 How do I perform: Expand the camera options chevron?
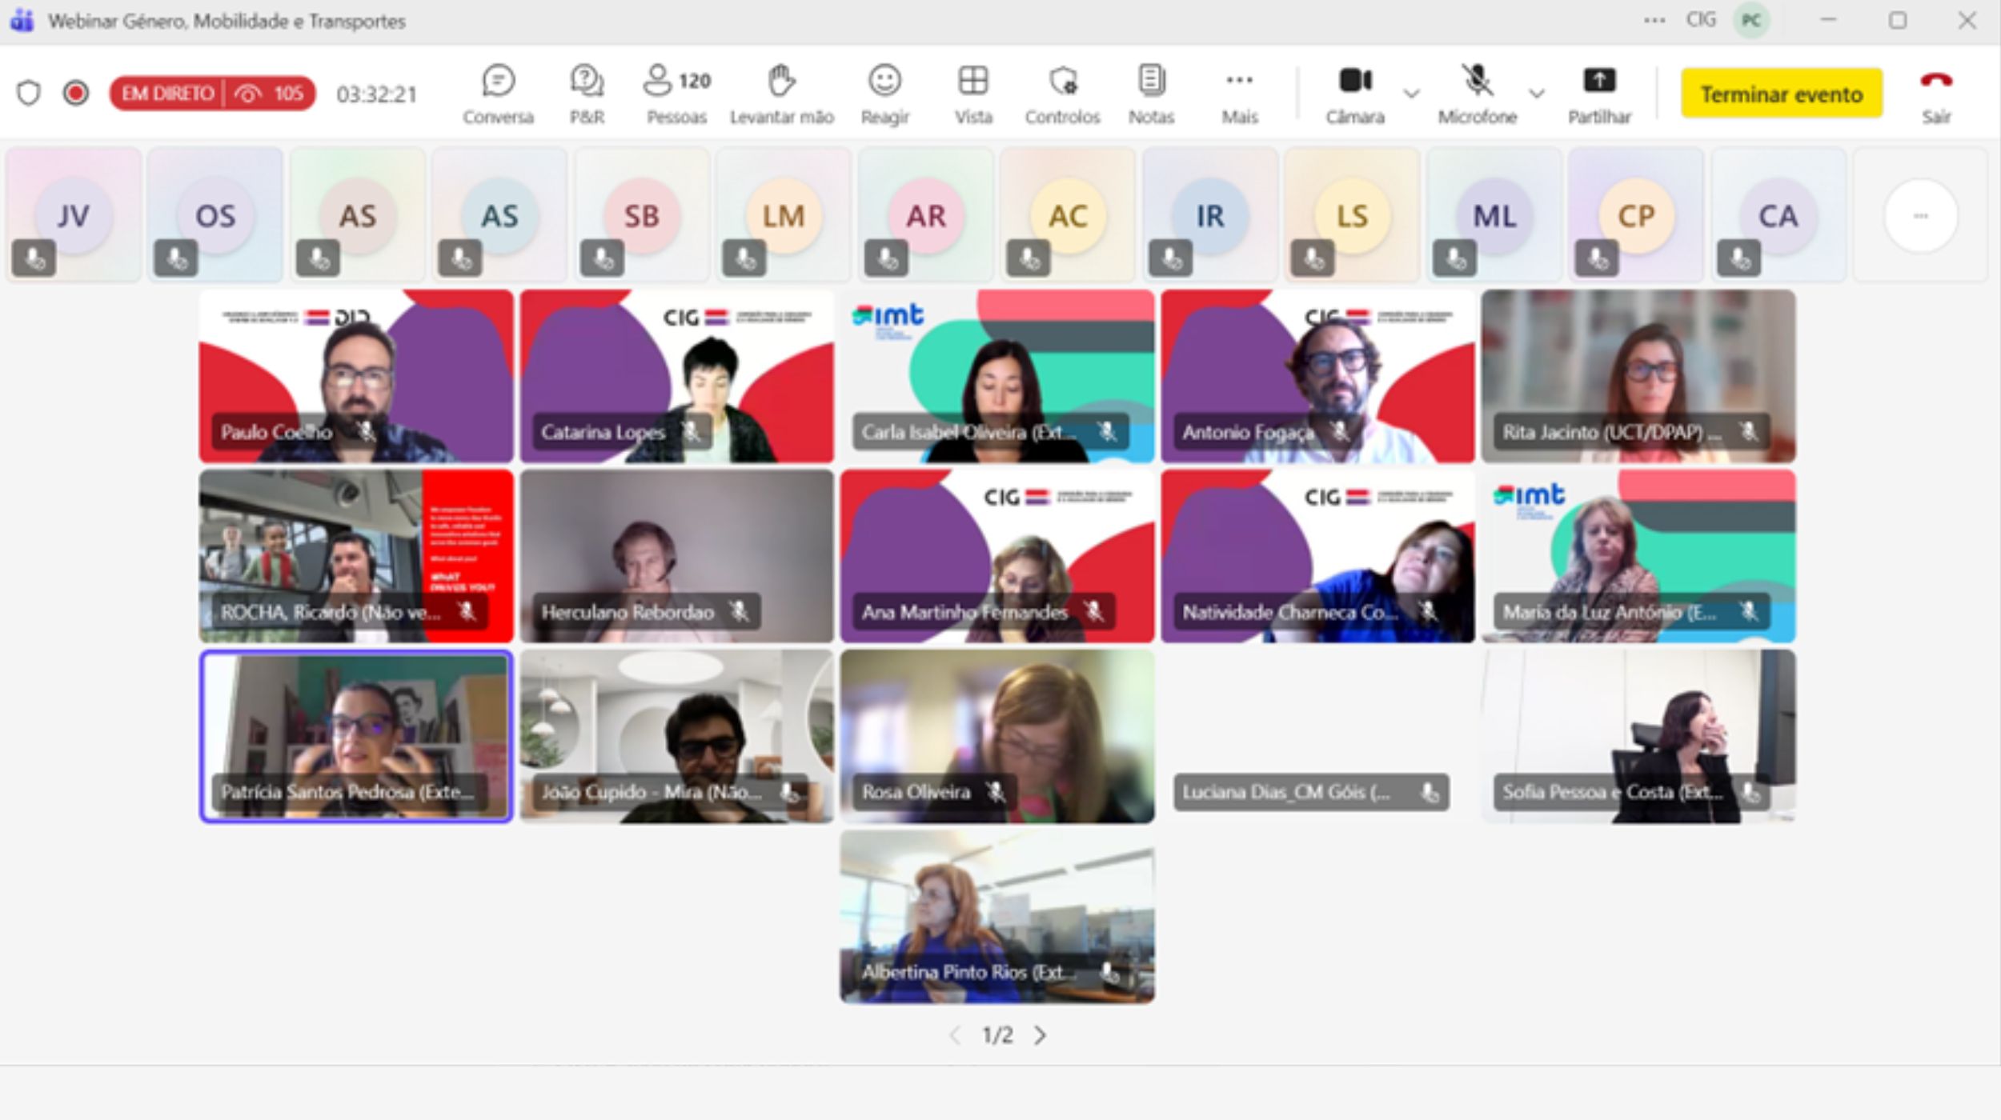1412,94
